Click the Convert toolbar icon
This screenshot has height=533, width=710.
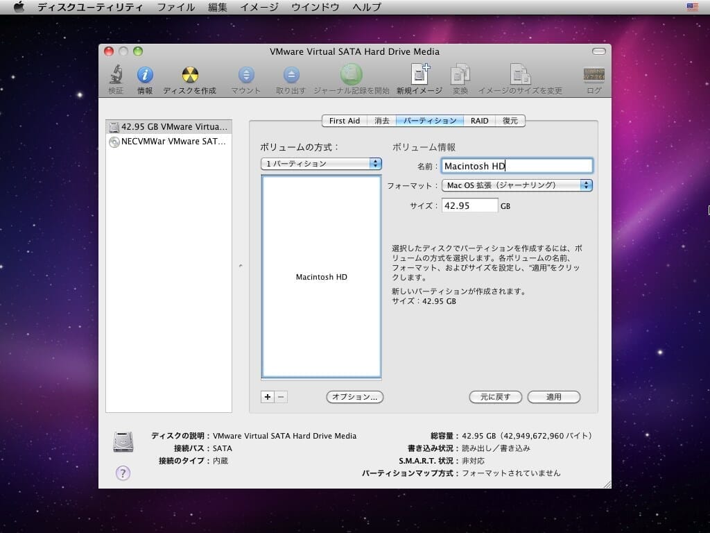point(460,75)
